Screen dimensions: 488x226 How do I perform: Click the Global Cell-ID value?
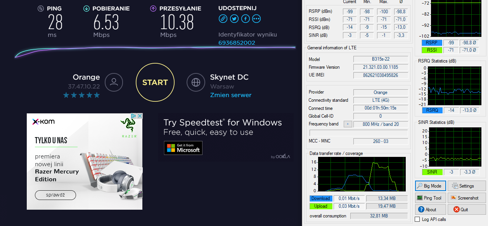381,116
